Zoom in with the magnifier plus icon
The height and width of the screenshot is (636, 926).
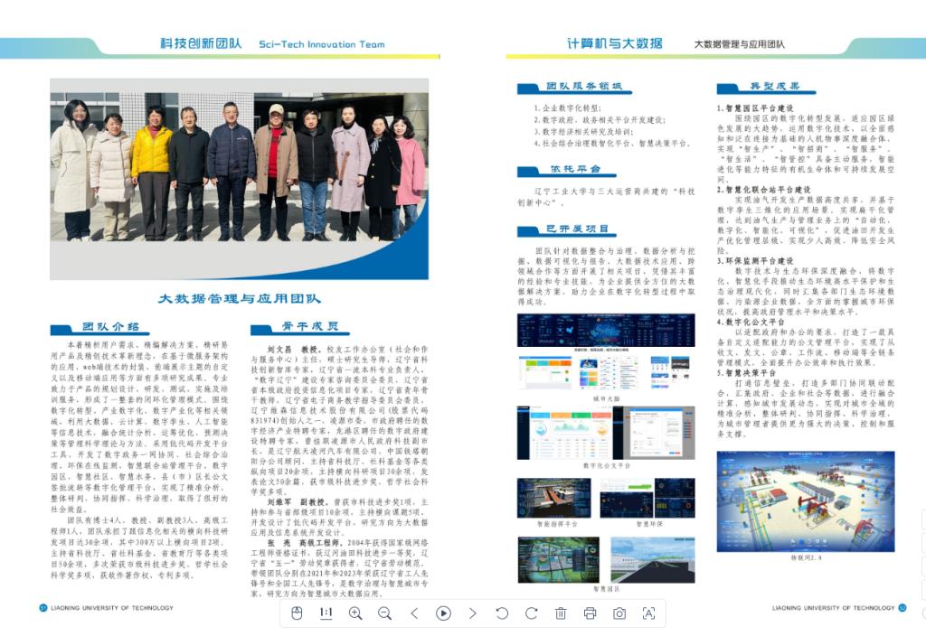click(355, 613)
